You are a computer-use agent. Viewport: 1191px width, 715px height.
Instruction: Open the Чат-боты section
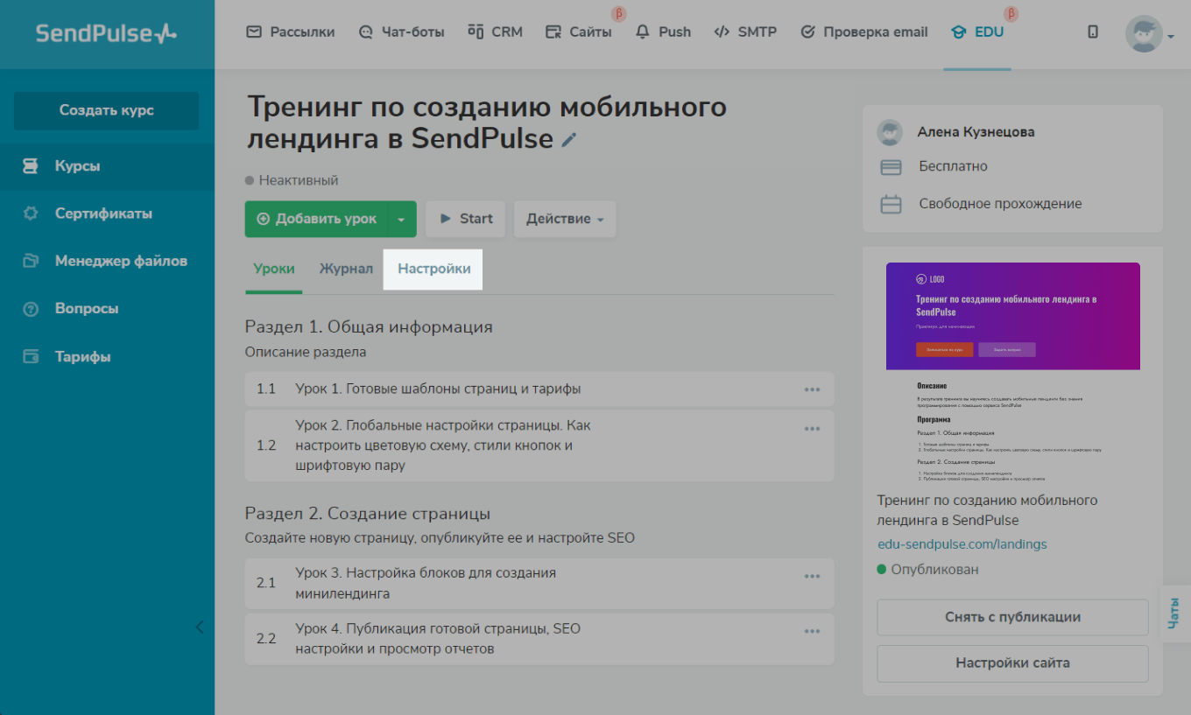click(402, 32)
